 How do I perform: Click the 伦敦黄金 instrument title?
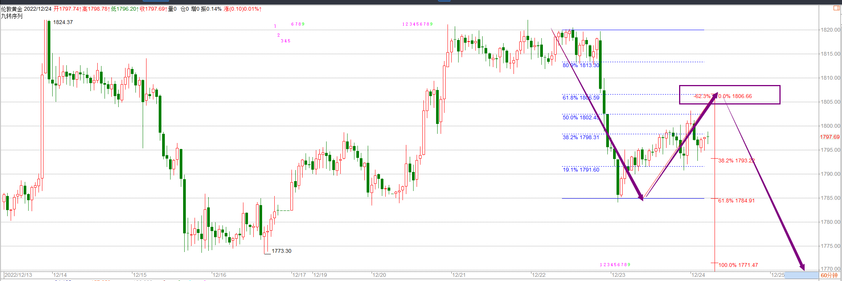click(11, 9)
